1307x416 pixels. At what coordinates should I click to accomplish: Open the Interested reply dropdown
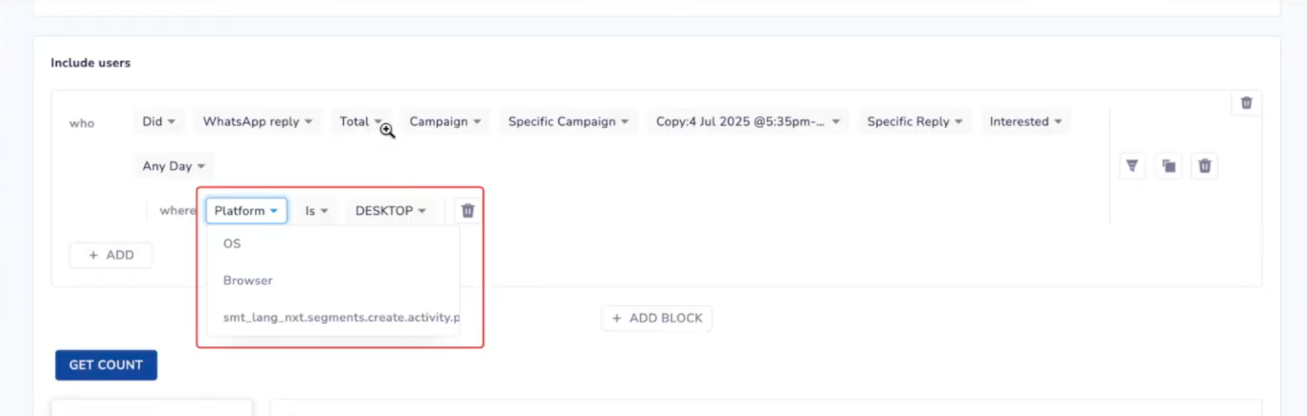[x=1024, y=121]
